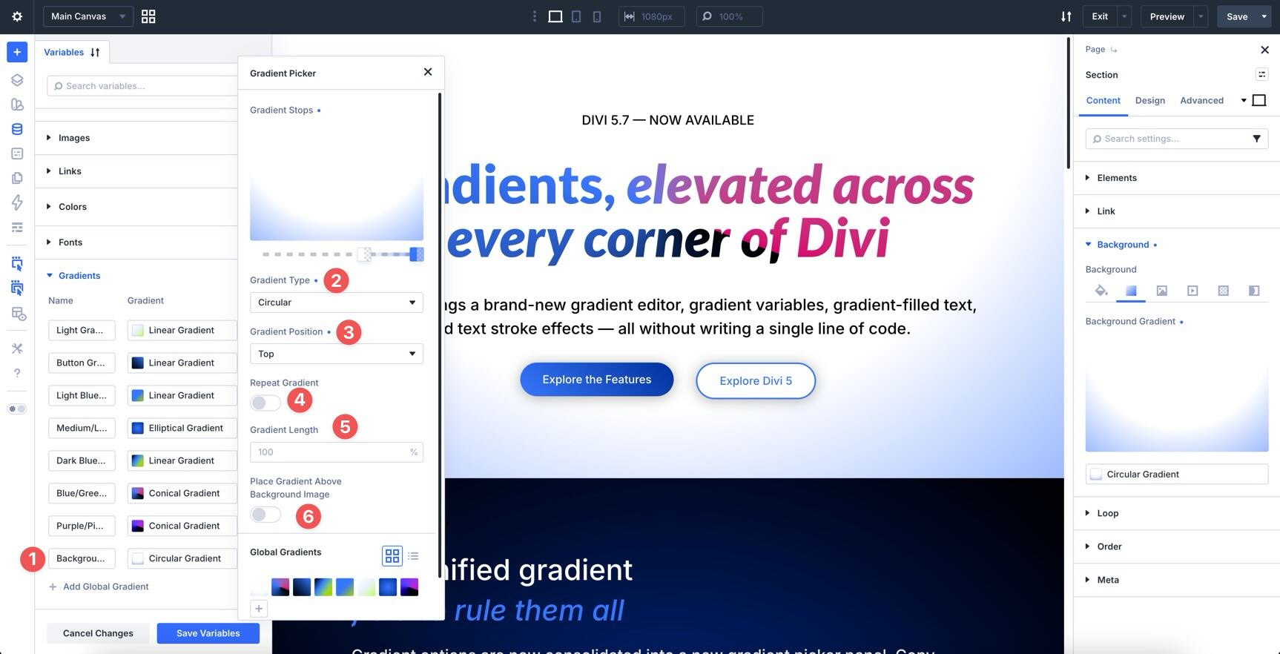This screenshot has width=1280, height=654.
Task: Select the Variables tab
Action: point(64,53)
